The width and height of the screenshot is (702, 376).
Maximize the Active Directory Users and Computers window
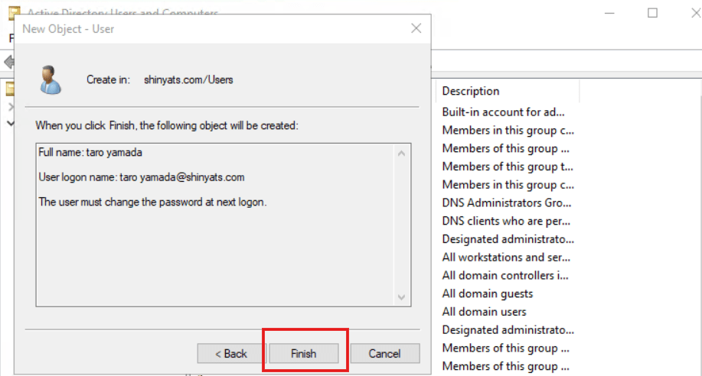point(652,13)
